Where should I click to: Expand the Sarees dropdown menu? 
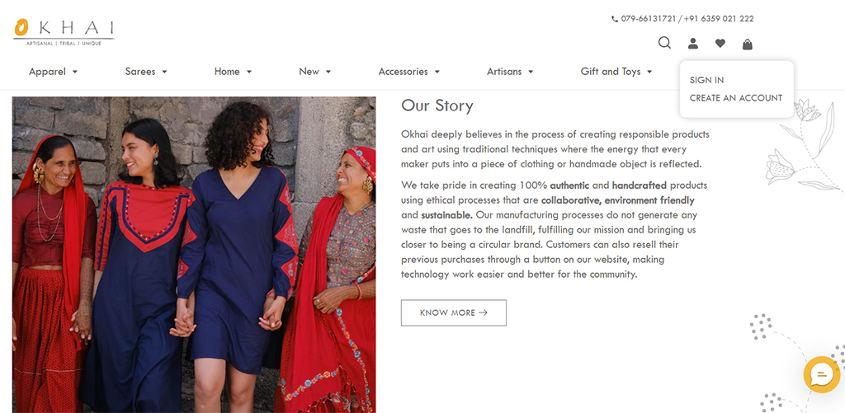coord(146,72)
